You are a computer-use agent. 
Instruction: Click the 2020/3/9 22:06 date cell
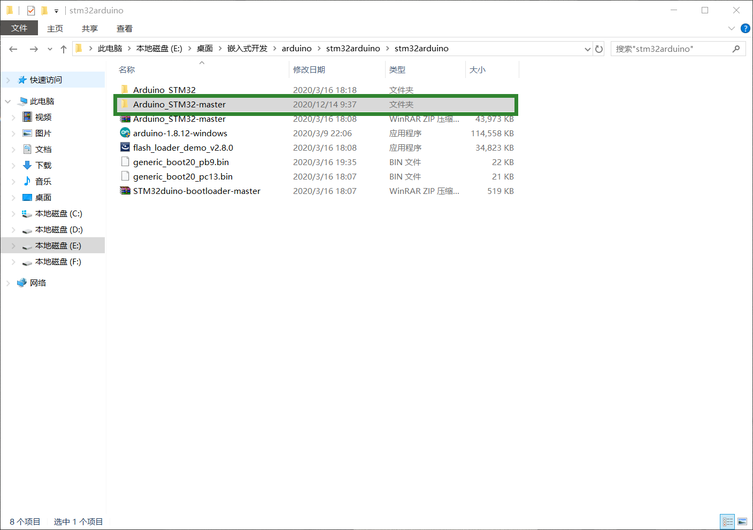tap(322, 133)
